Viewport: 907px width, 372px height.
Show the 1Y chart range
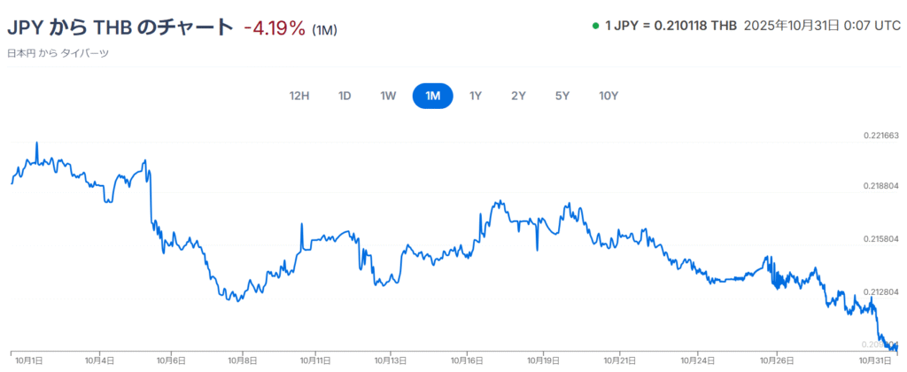pos(476,96)
